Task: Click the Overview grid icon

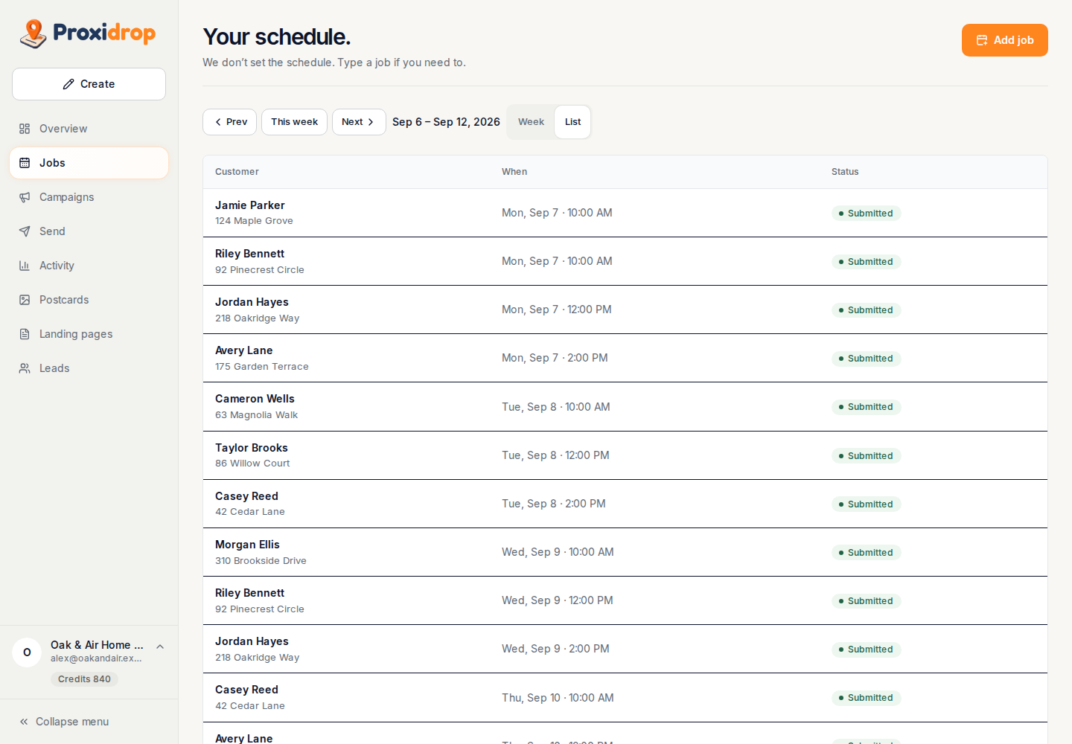Action: 25,129
